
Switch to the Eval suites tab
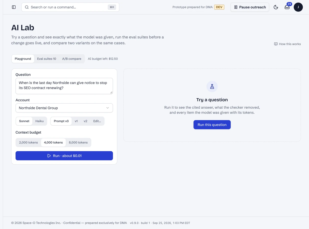pyautogui.click(x=47, y=59)
